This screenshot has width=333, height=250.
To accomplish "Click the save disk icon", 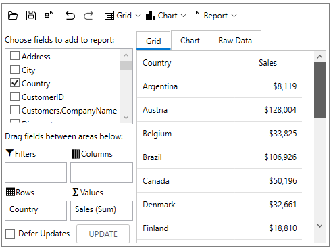I will [x=31, y=16].
